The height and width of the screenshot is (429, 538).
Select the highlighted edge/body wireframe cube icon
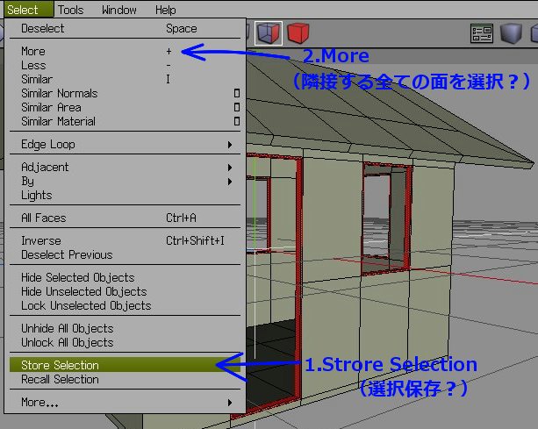pyautogui.click(x=269, y=33)
